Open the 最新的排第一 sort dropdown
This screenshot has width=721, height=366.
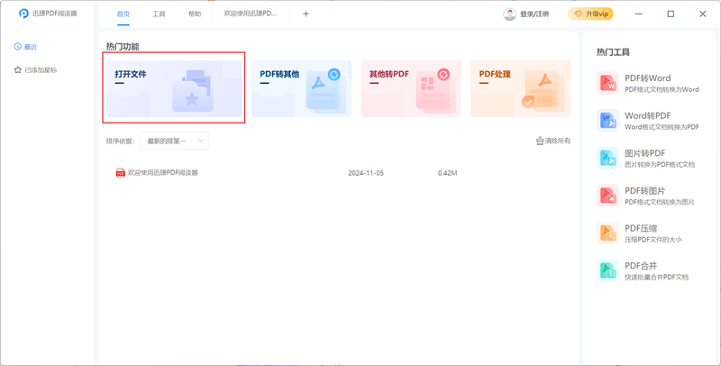point(174,141)
